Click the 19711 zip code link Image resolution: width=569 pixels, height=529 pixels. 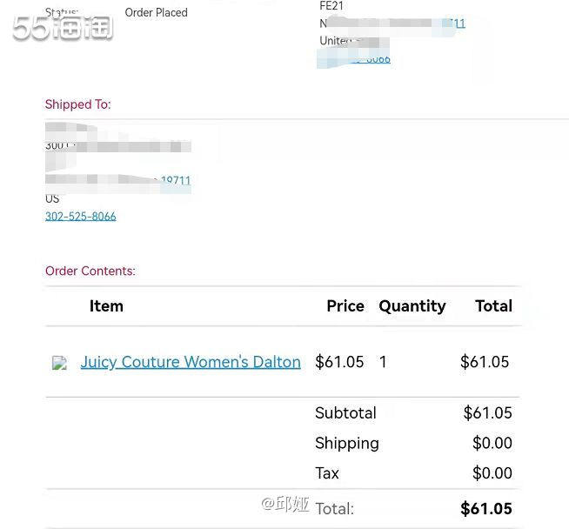176,180
